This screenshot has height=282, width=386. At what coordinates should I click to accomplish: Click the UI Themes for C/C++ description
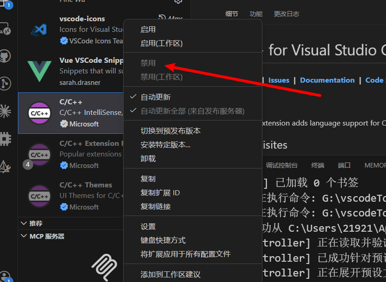point(91,196)
